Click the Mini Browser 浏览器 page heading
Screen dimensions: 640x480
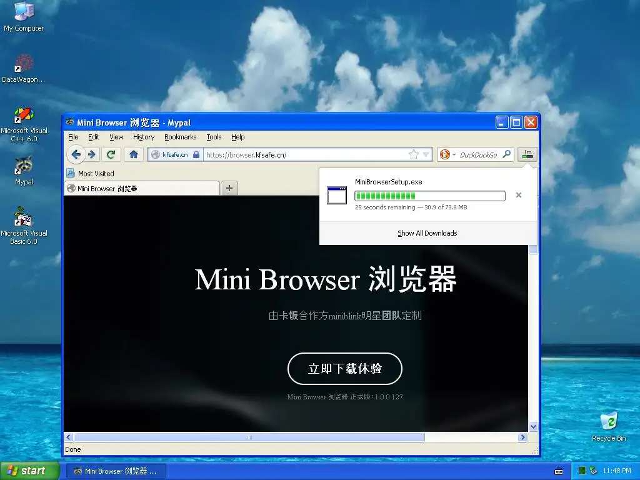325,279
